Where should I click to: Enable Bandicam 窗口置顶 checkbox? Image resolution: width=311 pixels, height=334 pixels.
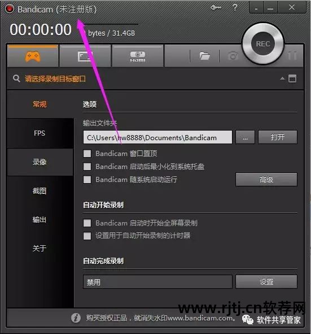click(87, 153)
